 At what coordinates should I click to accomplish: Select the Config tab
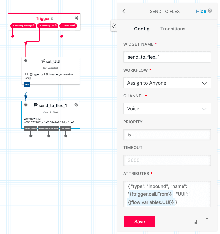(x=142, y=29)
